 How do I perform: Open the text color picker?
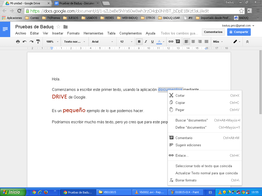[160, 42]
